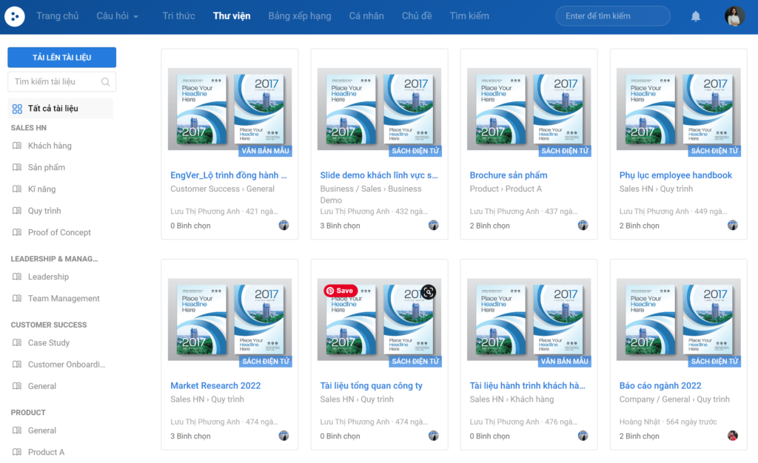Open the Bảng xếp hạng tab
Screen dimensions: 758x463
pyautogui.click(x=300, y=16)
